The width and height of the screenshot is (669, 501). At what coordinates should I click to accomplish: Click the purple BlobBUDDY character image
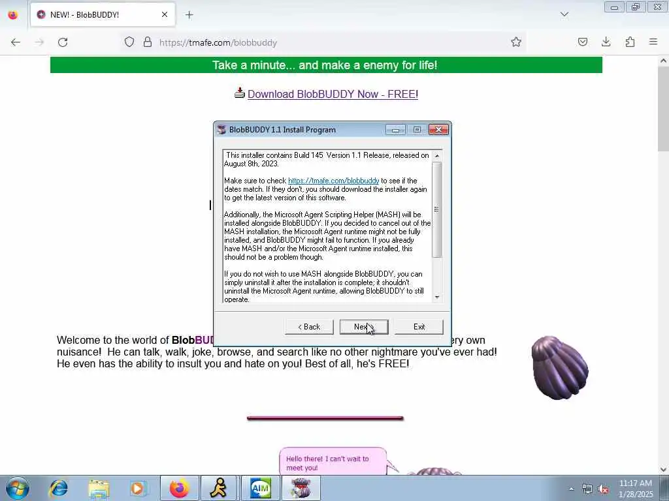coord(560,368)
